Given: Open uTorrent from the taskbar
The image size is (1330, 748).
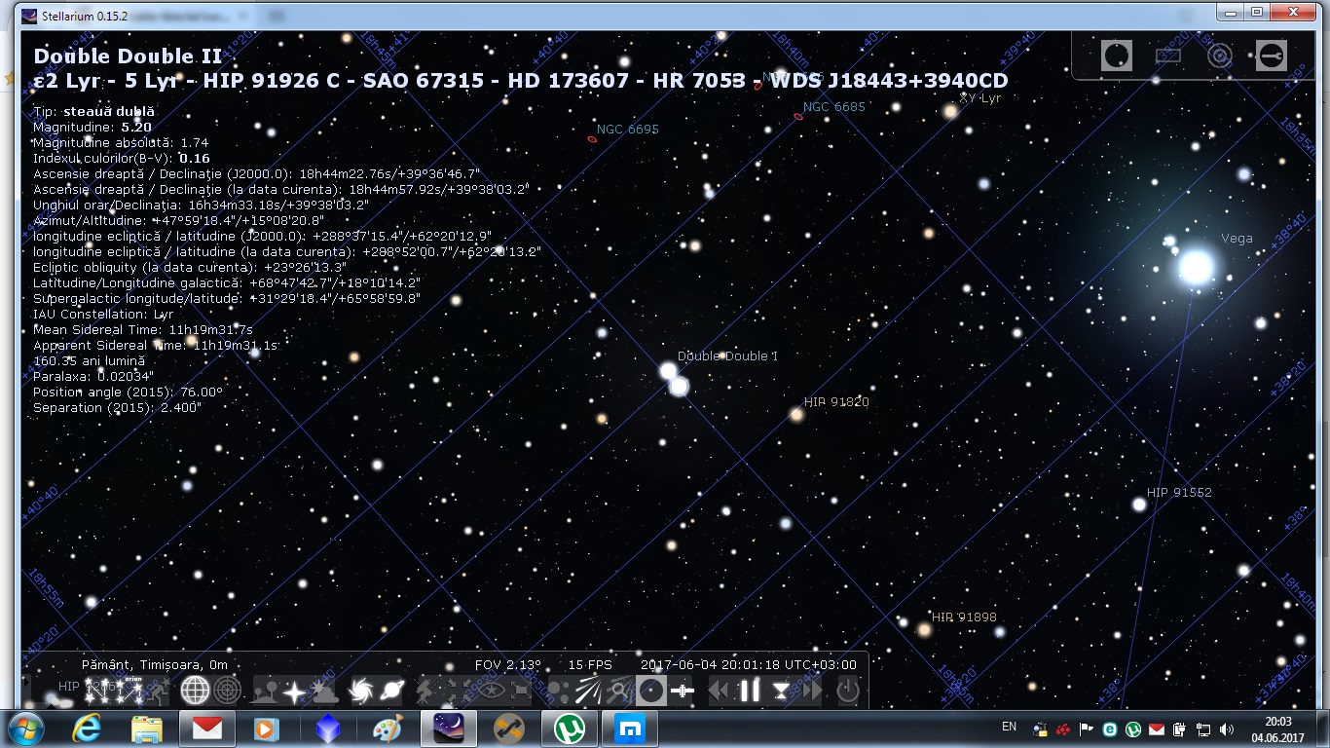Looking at the screenshot, I should (x=569, y=729).
